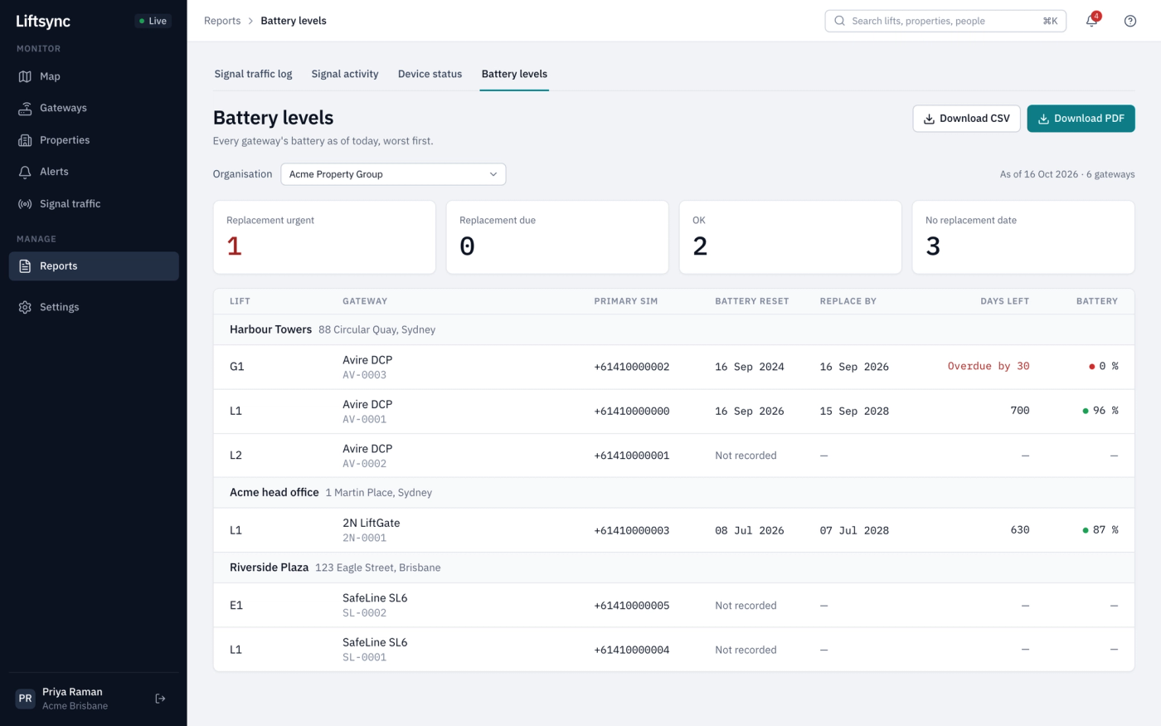
Task: Select the Reports document icon in sidebar
Action: pos(25,266)
